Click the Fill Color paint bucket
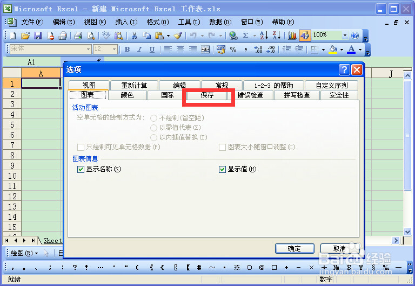415x286 pixels. click(333, 50)
